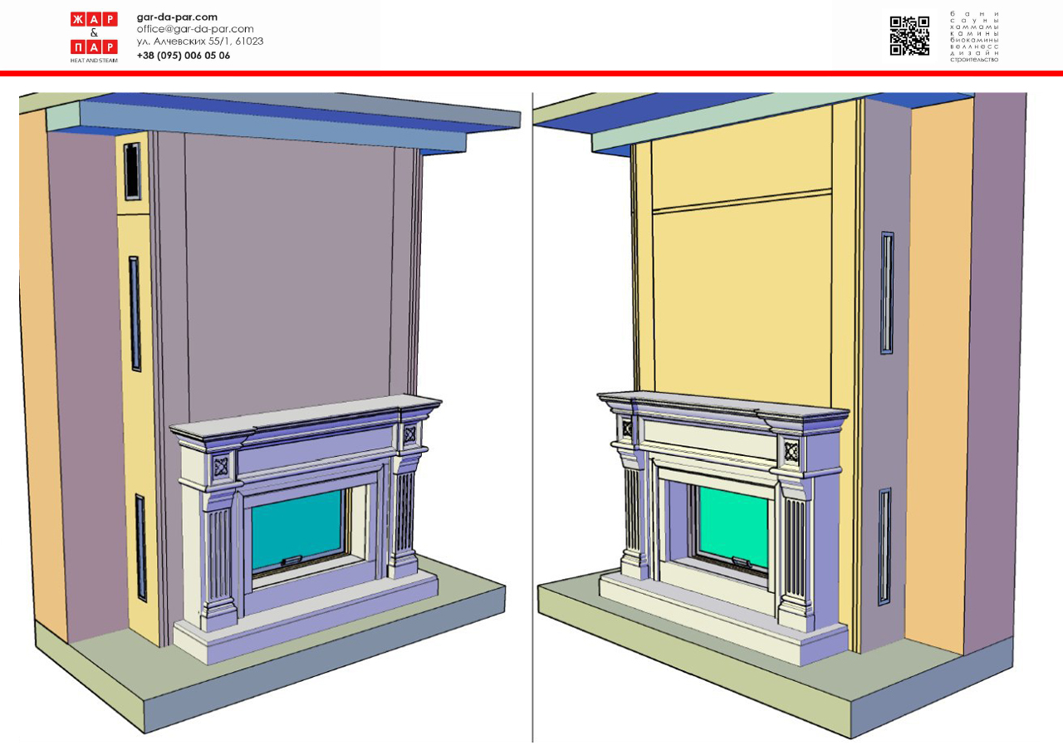Click the red horizontal header divider line
The image size is (1063, 755).
coord(531,74)
